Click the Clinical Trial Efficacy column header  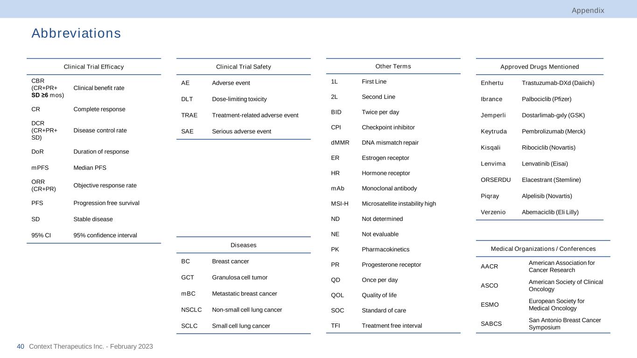(94, 67)
